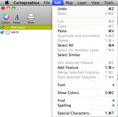Open the Apple menu
Screen dimensions: 118x117
click(7, 3)
